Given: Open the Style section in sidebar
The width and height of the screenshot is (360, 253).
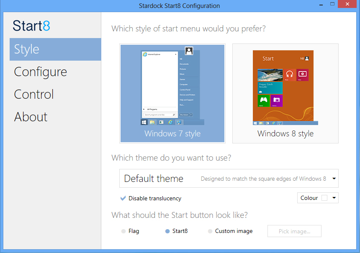Looking at the screenshot, I should [55, 49].
